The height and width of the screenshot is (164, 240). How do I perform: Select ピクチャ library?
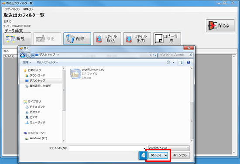tap(33, 112)
